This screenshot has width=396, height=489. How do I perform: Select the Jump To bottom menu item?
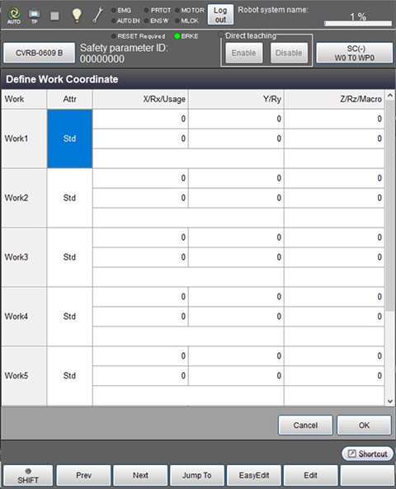coord(197,476)
